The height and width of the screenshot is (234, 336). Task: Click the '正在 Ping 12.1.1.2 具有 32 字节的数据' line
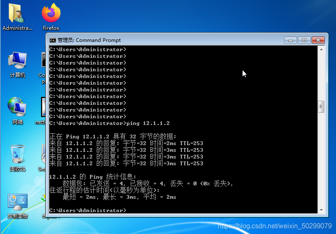[113, 136]
